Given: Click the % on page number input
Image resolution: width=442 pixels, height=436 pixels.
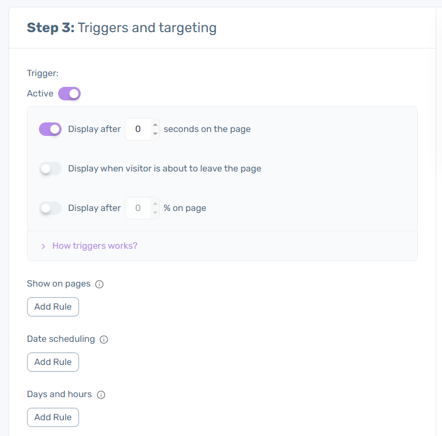Looking at the screenshot, I should (138, 208).
